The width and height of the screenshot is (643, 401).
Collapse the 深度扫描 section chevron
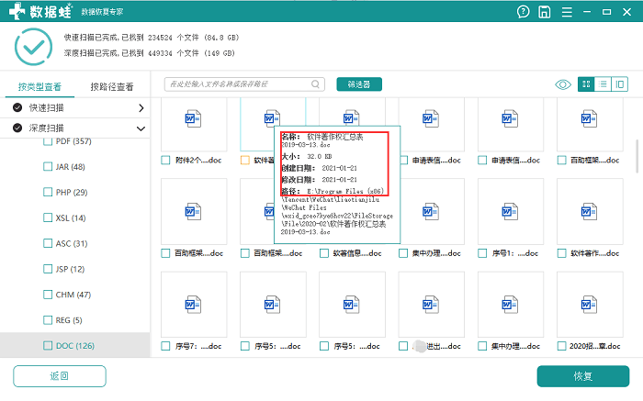coord(141,128)
